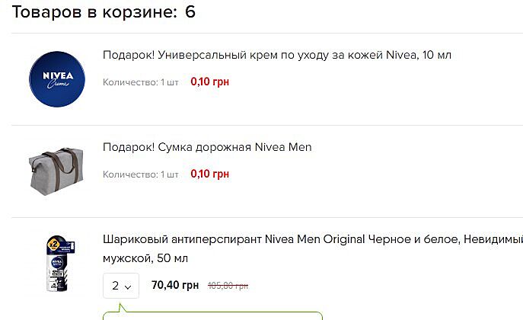The width and height of the screenshot is (523, 320).
Task: Click the red 0,10 грн price of travel bag
Action: click(209, 174)
